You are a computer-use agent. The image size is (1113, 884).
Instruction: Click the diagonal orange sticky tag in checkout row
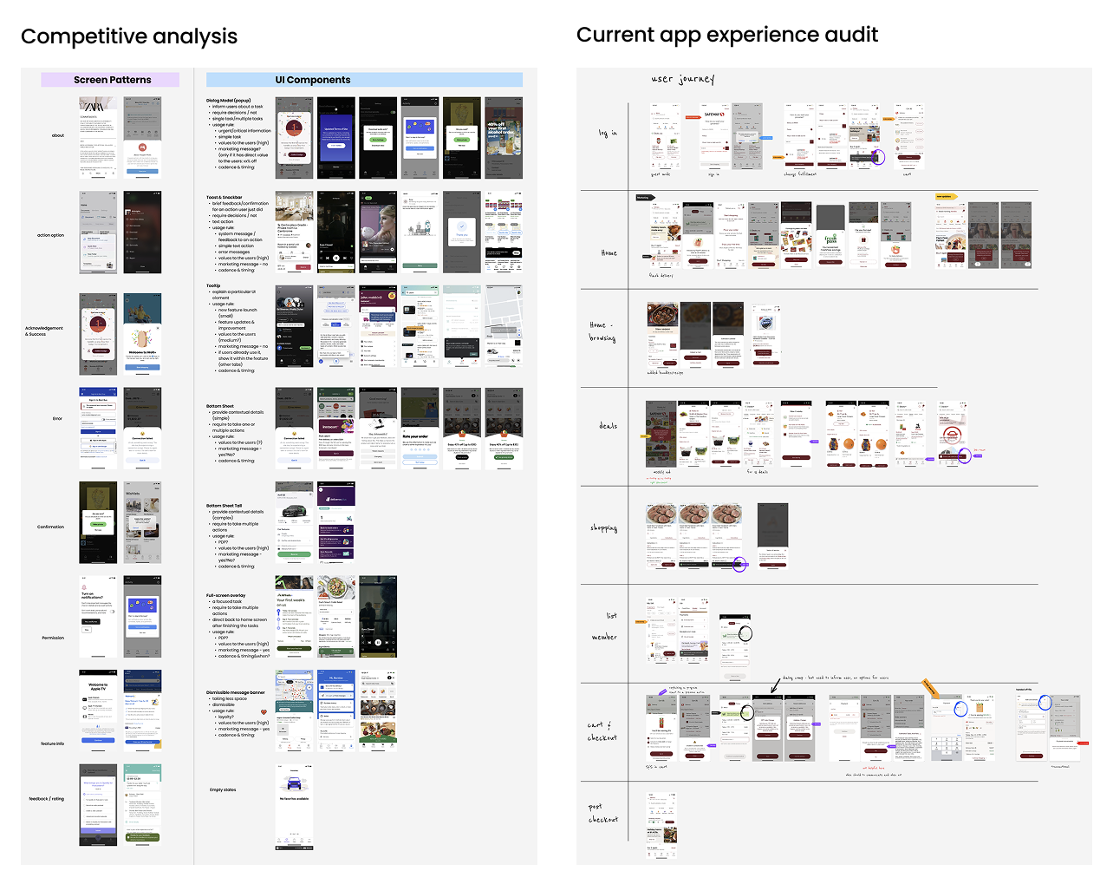pos(929,687)
